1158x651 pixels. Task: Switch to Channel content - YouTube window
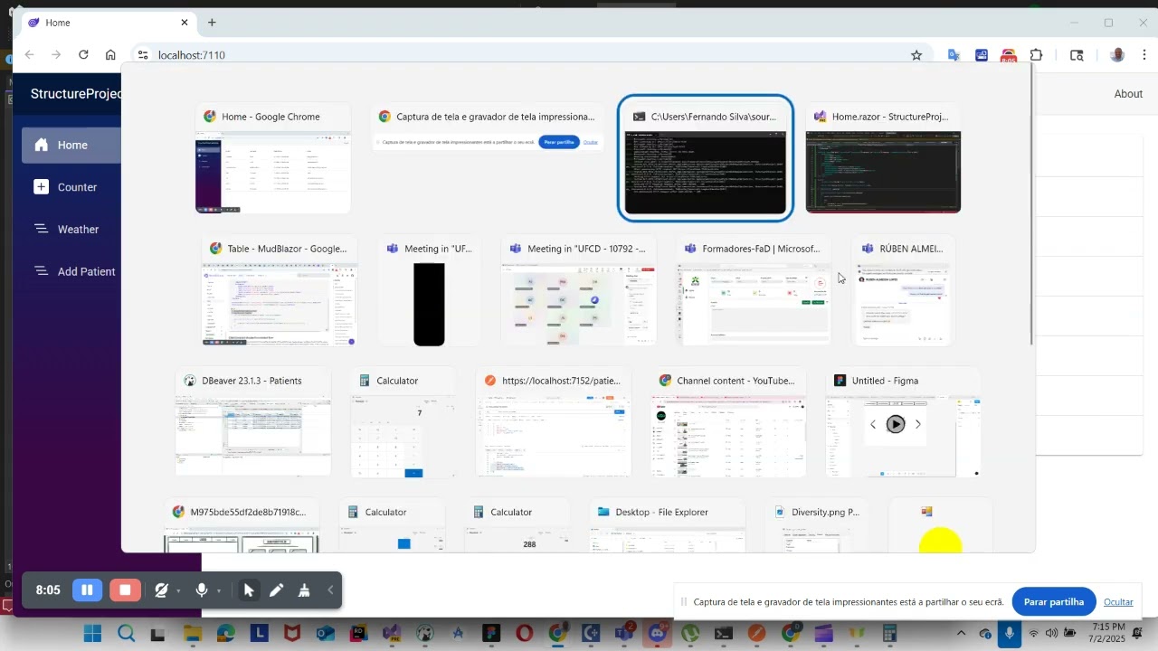(728, 422)
